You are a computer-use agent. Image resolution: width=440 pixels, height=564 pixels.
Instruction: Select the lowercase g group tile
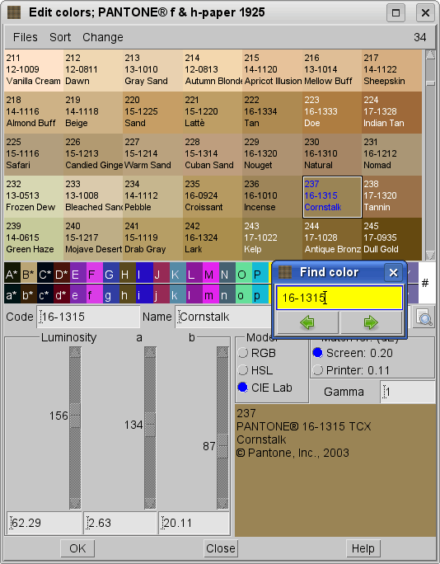click(x=110, y=295)
